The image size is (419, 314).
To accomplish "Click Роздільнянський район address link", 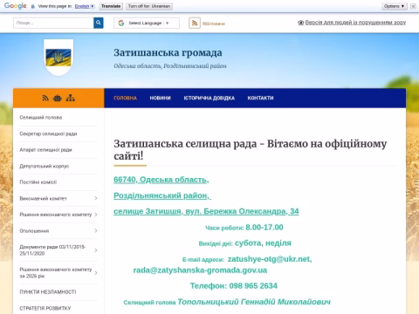I will (x=162, y=195).
